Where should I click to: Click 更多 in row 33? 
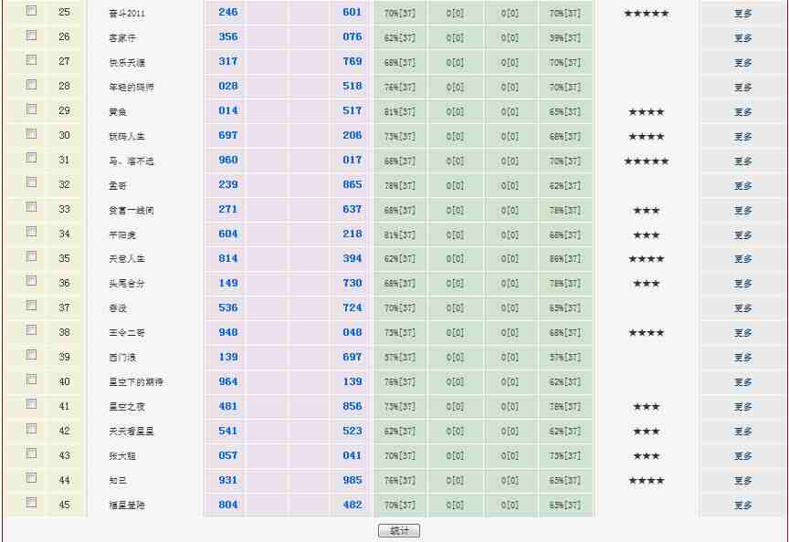(742, 211)
